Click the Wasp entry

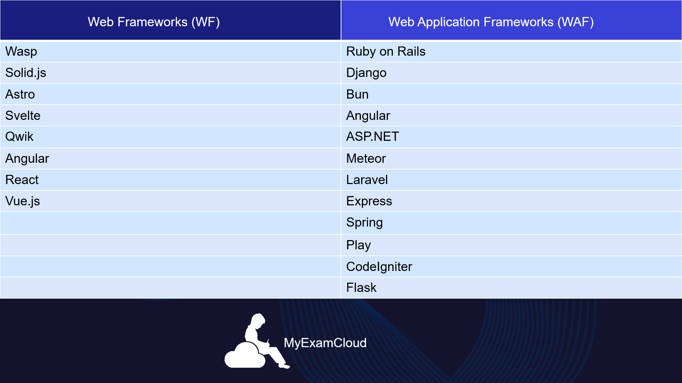click(x=21, y=51)
